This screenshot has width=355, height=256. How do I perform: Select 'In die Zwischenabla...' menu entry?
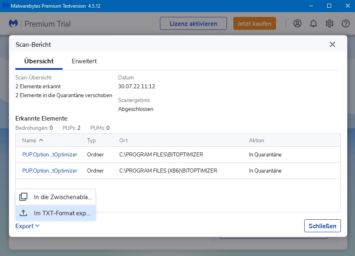coord(56,197)
